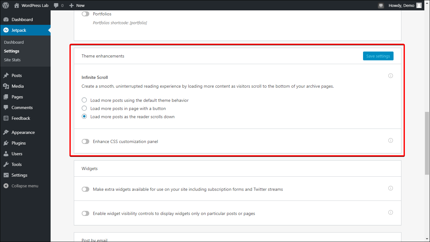Click WordPress Lab site name
430x242 pixels.
pos(35,5)
